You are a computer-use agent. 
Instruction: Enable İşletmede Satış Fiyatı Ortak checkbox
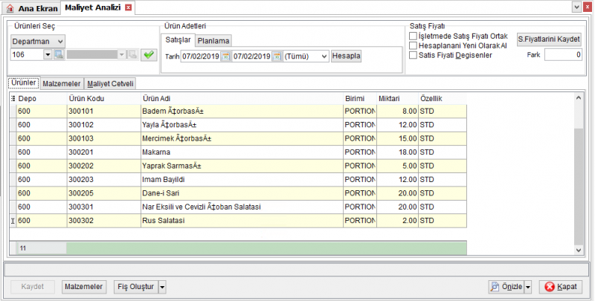click(x=413, y=36)
